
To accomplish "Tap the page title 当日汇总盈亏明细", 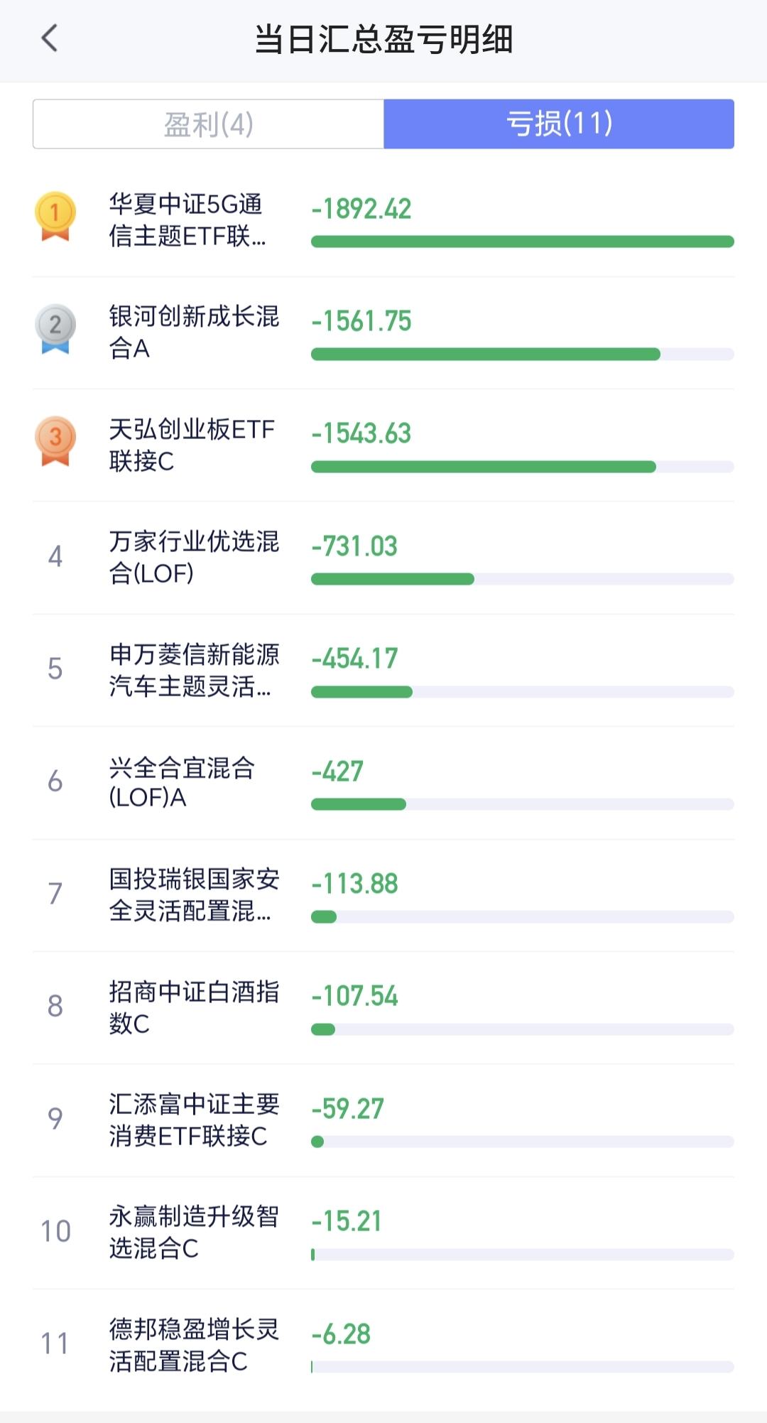I will point(383,39).
